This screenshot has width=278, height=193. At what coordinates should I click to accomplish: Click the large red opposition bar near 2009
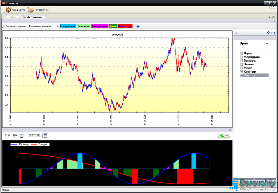[185, 176]
